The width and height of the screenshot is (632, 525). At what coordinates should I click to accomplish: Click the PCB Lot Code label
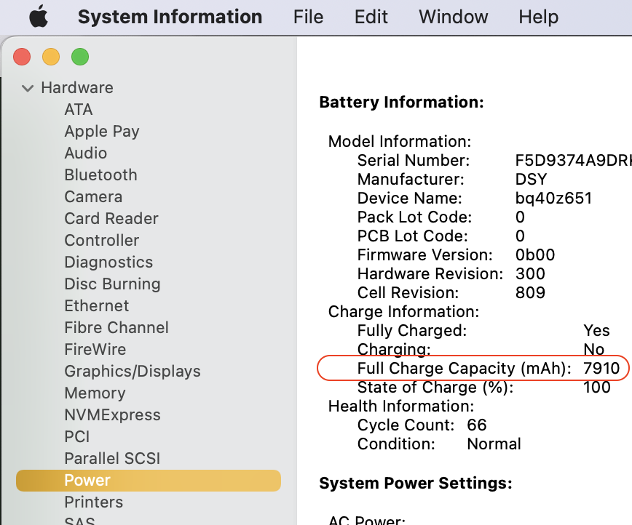point(413,236)
